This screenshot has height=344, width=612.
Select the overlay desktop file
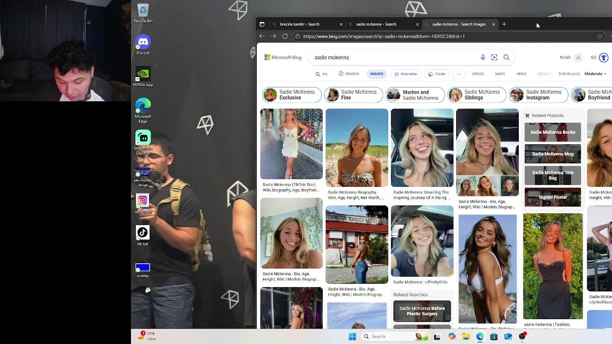142,269
